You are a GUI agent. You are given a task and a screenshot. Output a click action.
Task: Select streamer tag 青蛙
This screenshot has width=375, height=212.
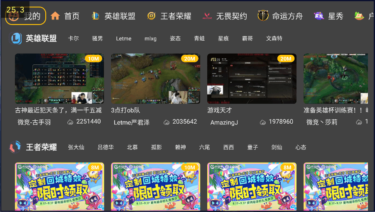click(x=199, y=39)
